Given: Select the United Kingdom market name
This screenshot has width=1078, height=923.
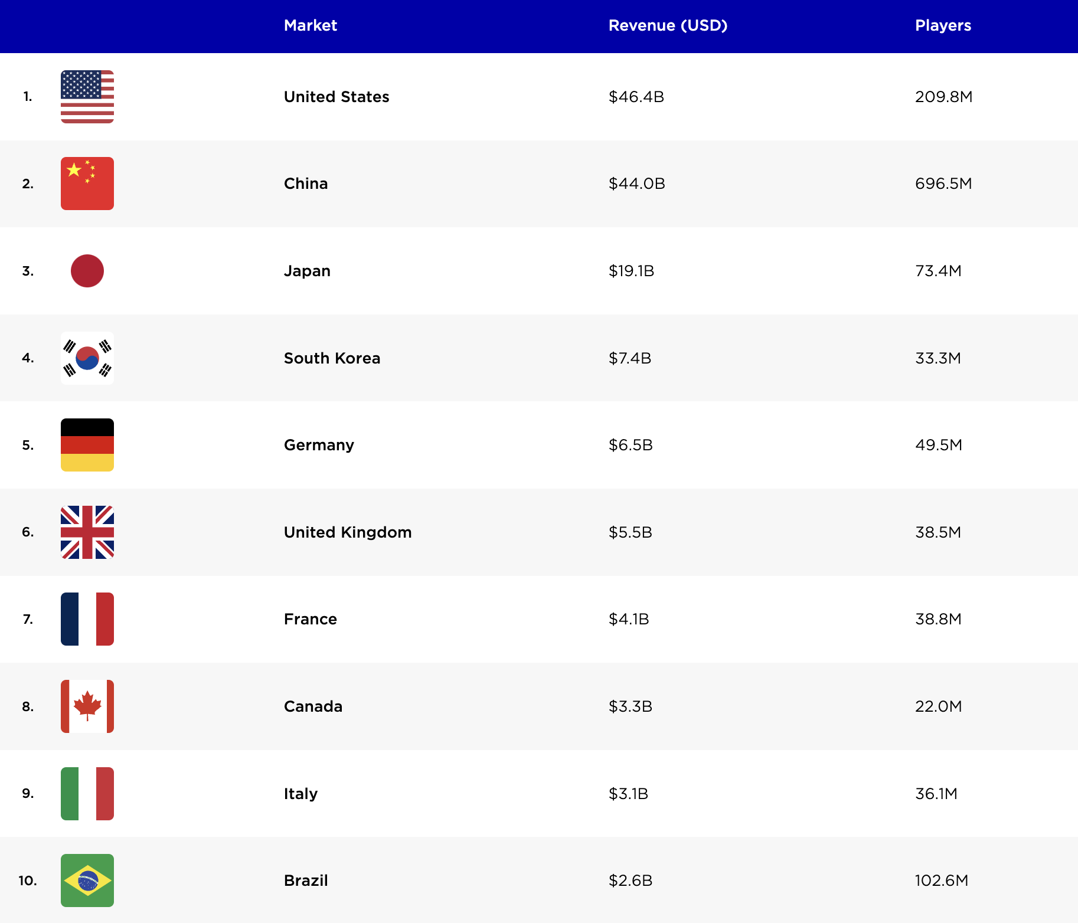Looking at the screenshot, I should (348, 532).
